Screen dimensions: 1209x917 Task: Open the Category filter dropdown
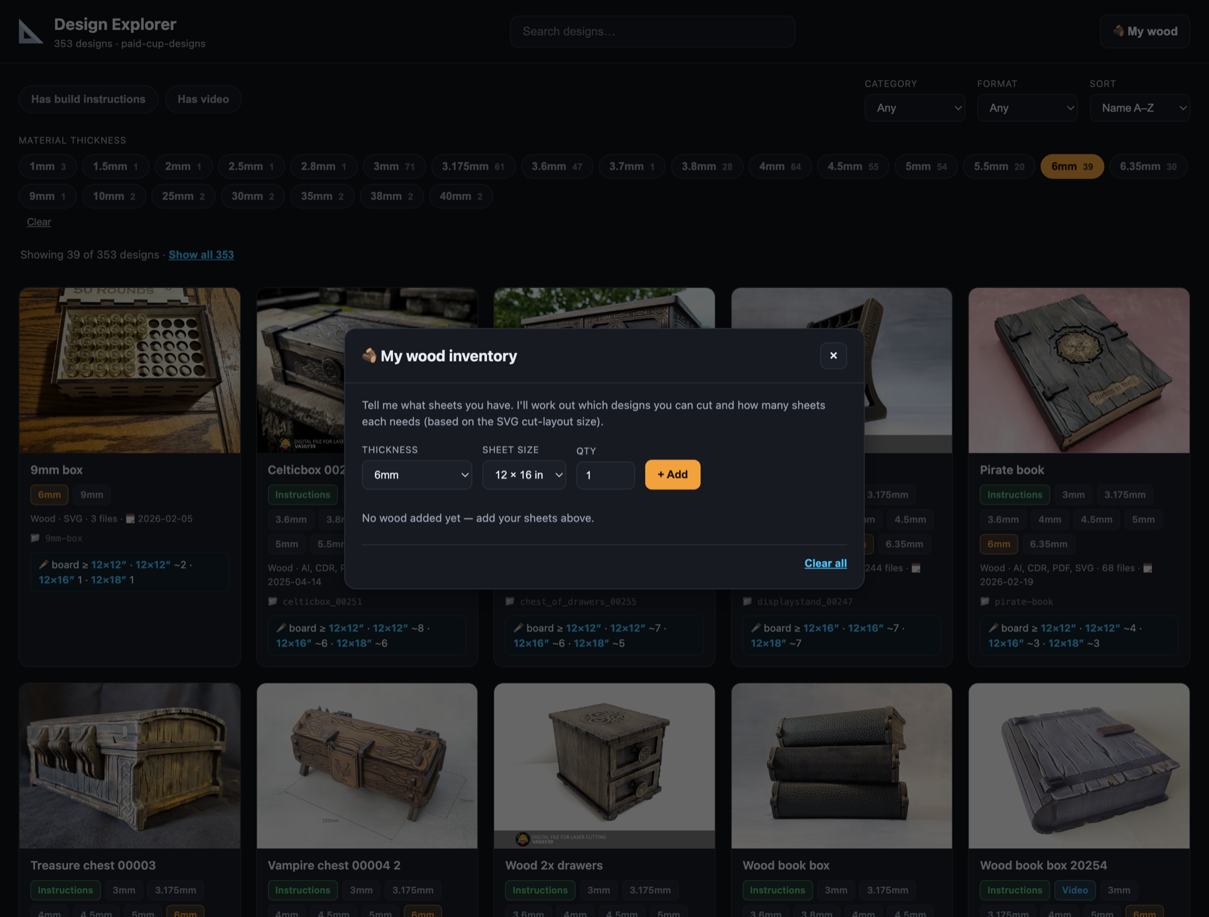pyautogui.click(x=915, y=108)
